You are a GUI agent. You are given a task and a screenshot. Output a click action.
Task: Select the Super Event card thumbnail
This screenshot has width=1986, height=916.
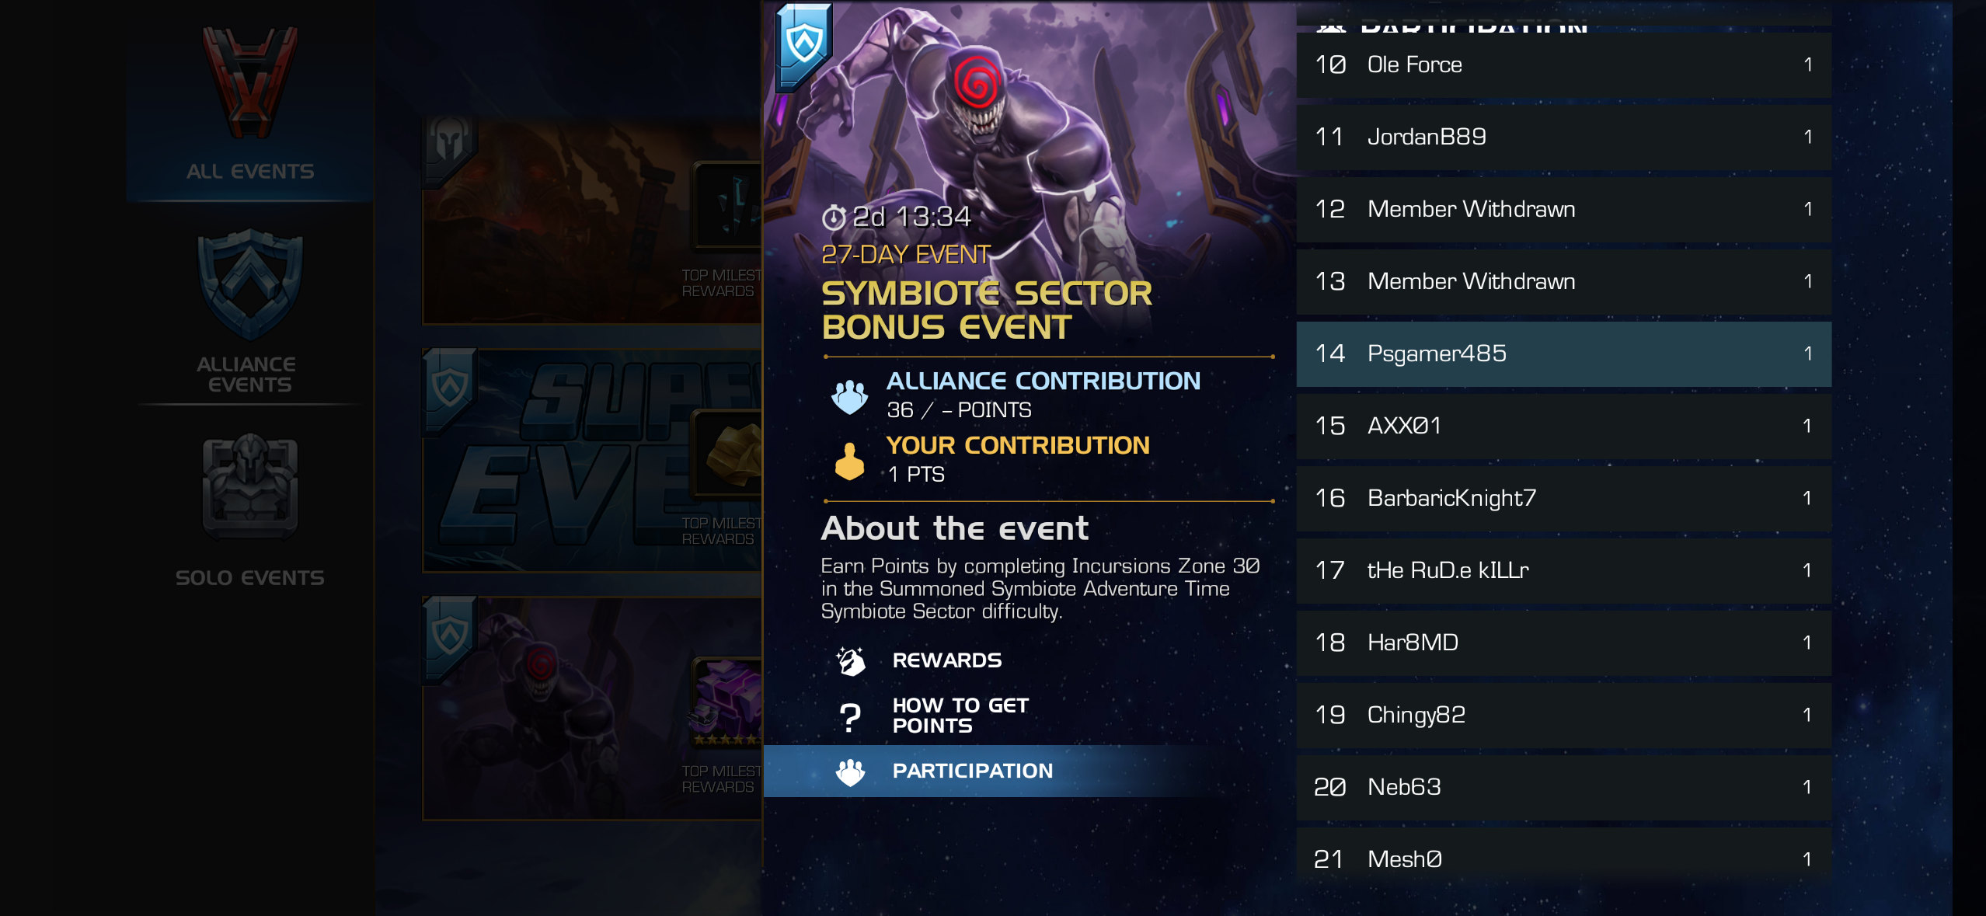[592, 461]
